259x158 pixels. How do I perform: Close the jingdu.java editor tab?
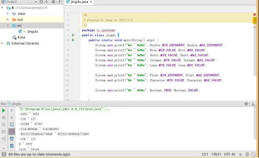pyautogui.click(x=91, y=2)
